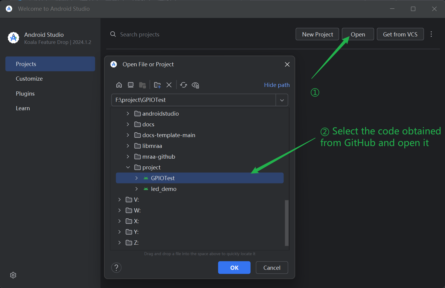
Task: Expand the Z: drive
Action: (x=119, y=243)
